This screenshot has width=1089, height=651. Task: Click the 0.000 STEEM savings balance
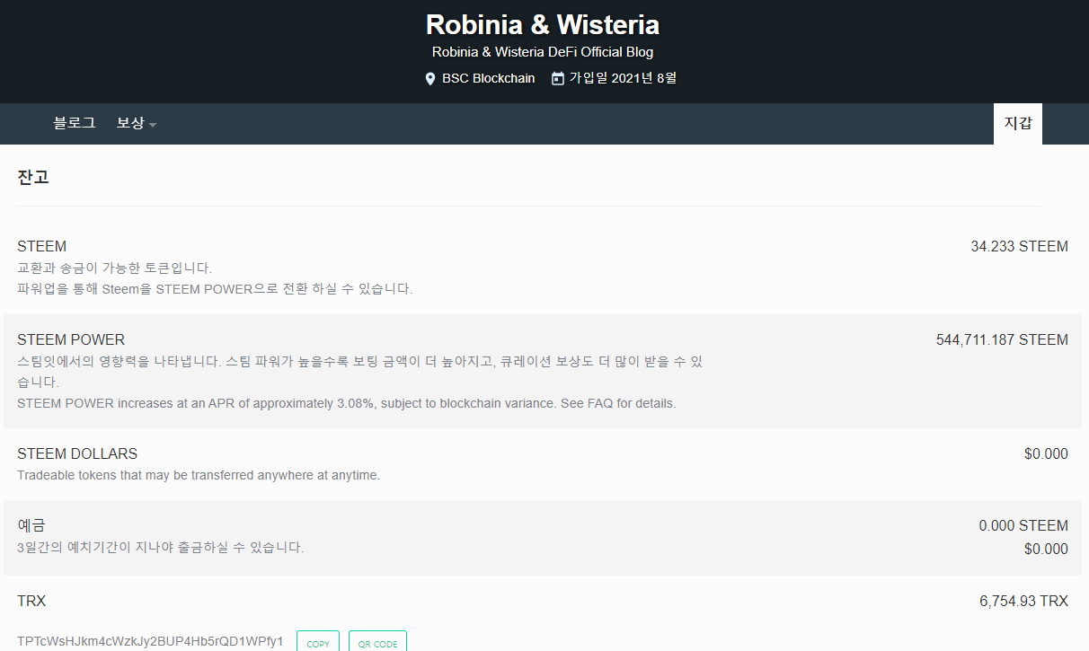pos(1023,525)
